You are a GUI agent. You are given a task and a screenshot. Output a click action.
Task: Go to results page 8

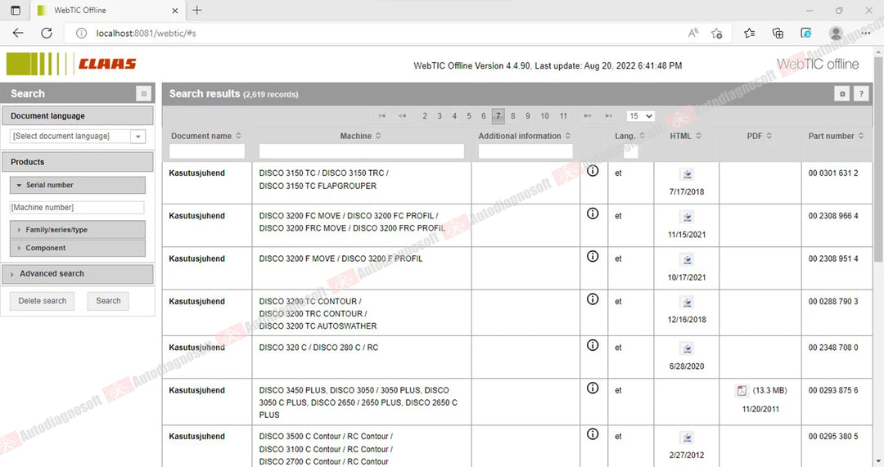click(513, 116)
